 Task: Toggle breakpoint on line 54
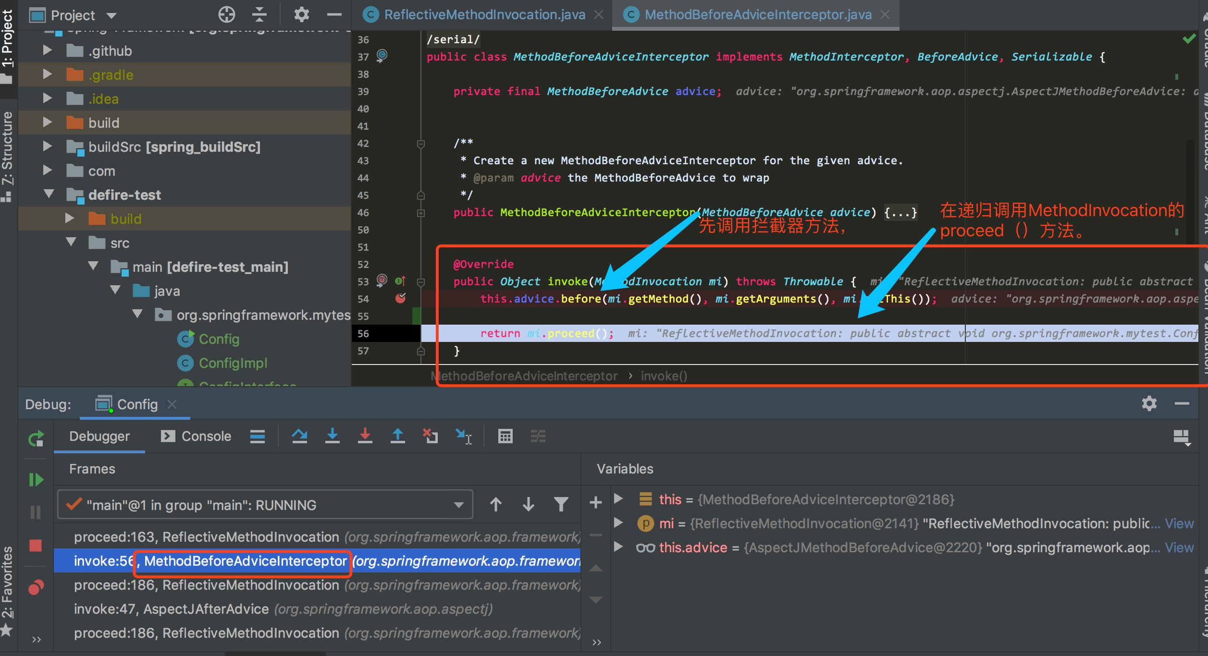(400, 299)
